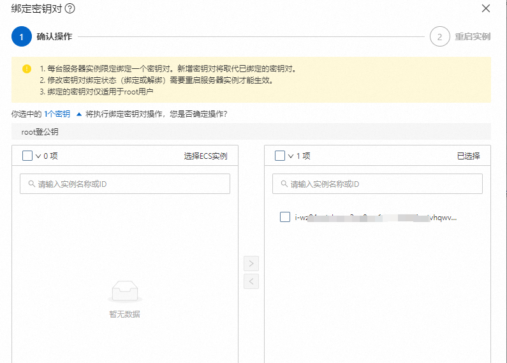Image resolution: width=507 pixels, height=363 pixels.
Task: Click the step 2 circle indicator
Action: pyautogui.click(x=439, y=36)
